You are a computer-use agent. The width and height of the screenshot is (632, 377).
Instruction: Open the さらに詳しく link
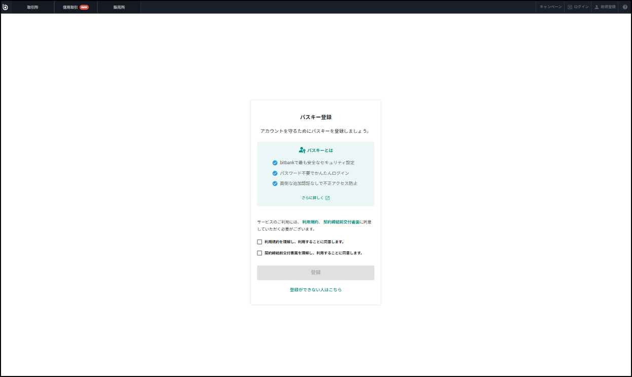coord(313,198)
